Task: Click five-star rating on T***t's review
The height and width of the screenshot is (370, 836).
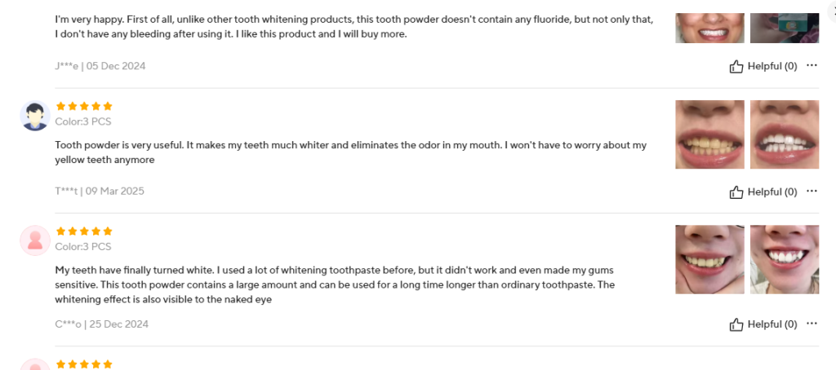Action: [84, 106]
